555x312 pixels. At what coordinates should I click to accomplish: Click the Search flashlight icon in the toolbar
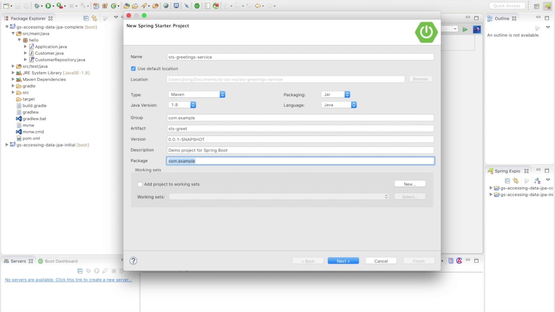pyautogui.click(x=143, y=6)
